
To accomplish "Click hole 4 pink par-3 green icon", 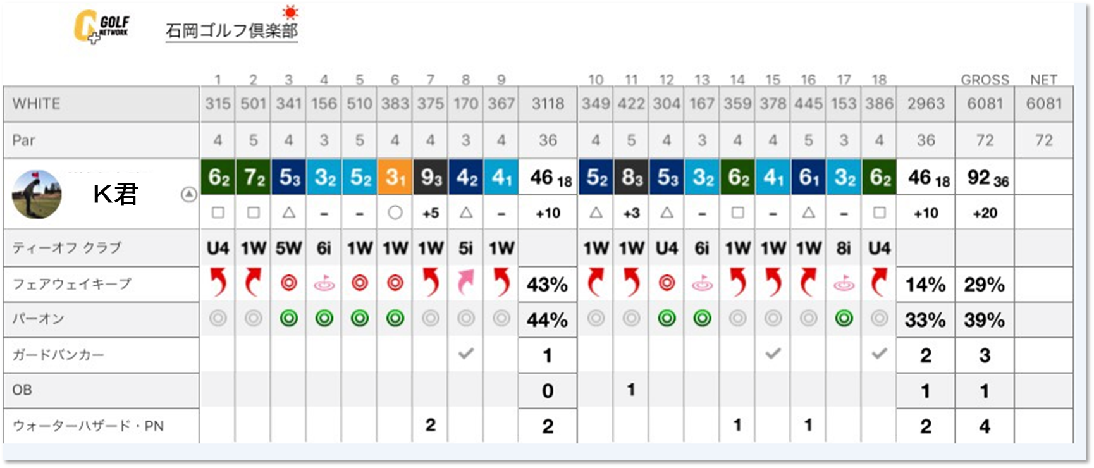I will click(x=324, y=283).
